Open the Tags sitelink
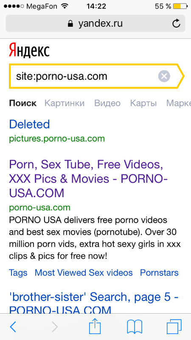The width and height of the screenshot is (191, 340). (x=18, y=273)
